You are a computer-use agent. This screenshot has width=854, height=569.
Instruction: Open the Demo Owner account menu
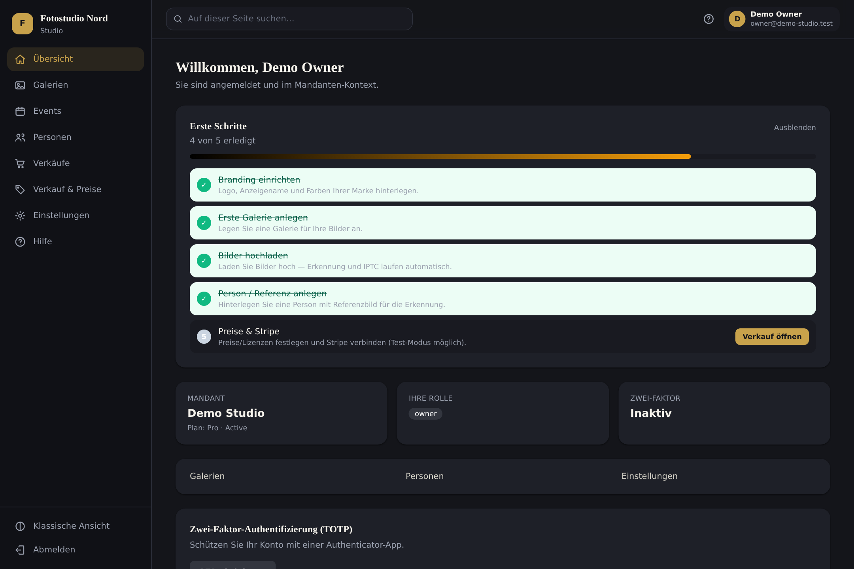coord(782,19)
